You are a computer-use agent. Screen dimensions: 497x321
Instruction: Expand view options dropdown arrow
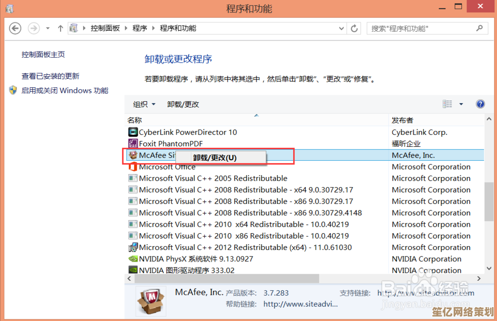461,104
